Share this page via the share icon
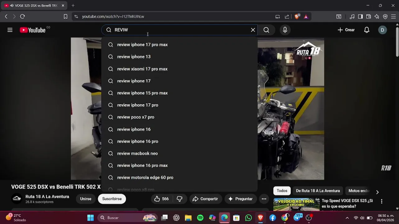This screenshot has width=399, height=224. (287, 16)
